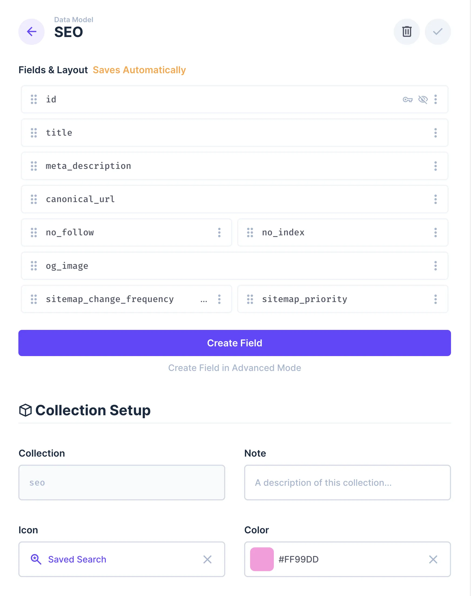
Task: Click the drag handle of the title field
Action: [34, 133]
